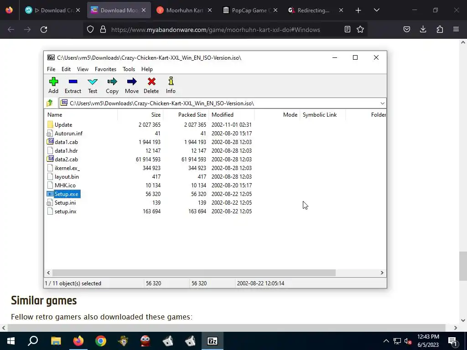Toggle Firefox reader view
467x350 pixels.
(347, 29)
